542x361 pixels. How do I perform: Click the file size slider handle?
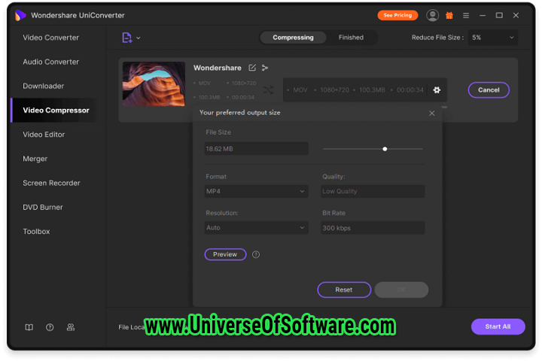385,149
